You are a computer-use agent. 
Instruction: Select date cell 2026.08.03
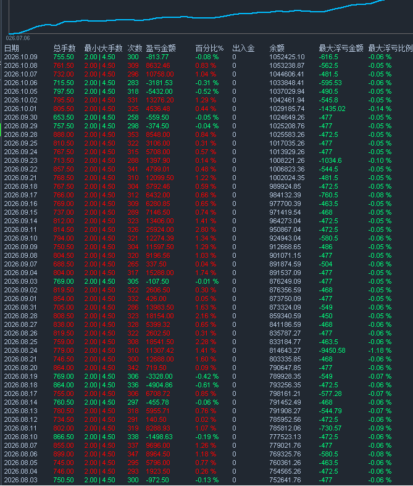click(21, 480)
